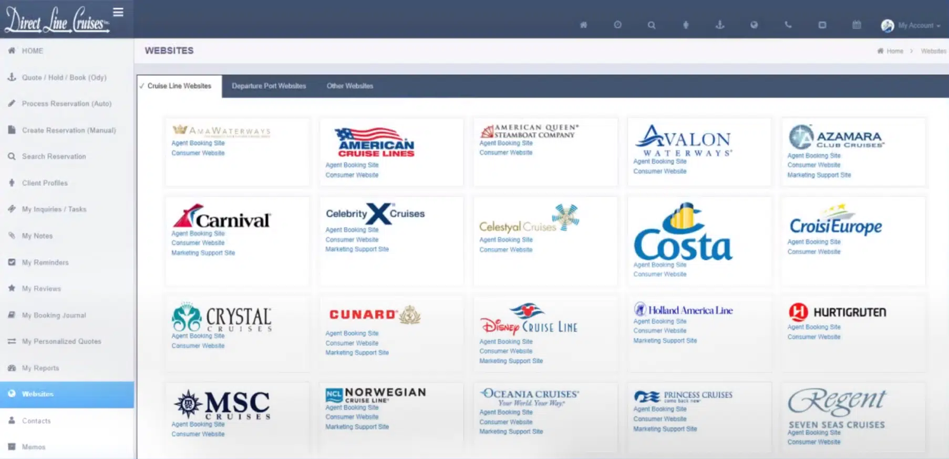Open Disney Cruise Line Marketing Support Site
Image resolution: width=949 pixels, height=459 pixels.
tap(511, 361)
